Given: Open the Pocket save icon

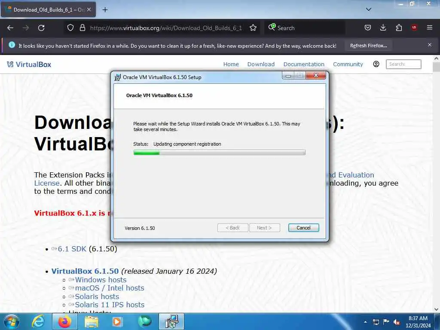Looking at the screenshot, I should 368,28.
